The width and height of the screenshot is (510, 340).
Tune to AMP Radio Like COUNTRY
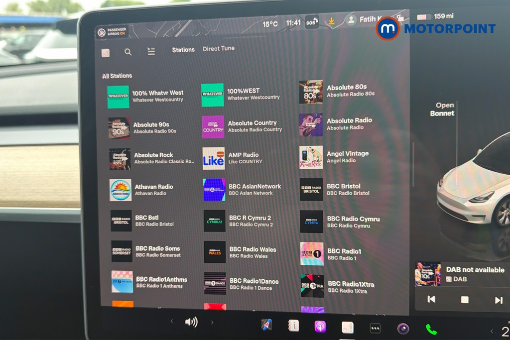(x=233, y=158)
